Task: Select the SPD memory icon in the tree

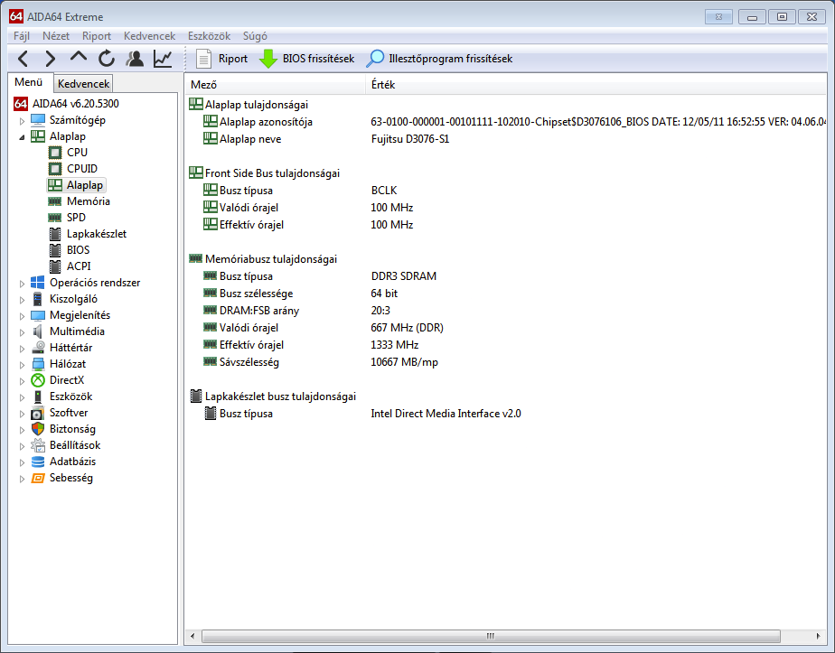Action: 55,218
